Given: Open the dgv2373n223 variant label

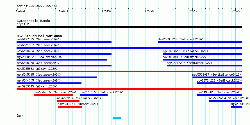Looking at the screenshot, I should [240, 104].
